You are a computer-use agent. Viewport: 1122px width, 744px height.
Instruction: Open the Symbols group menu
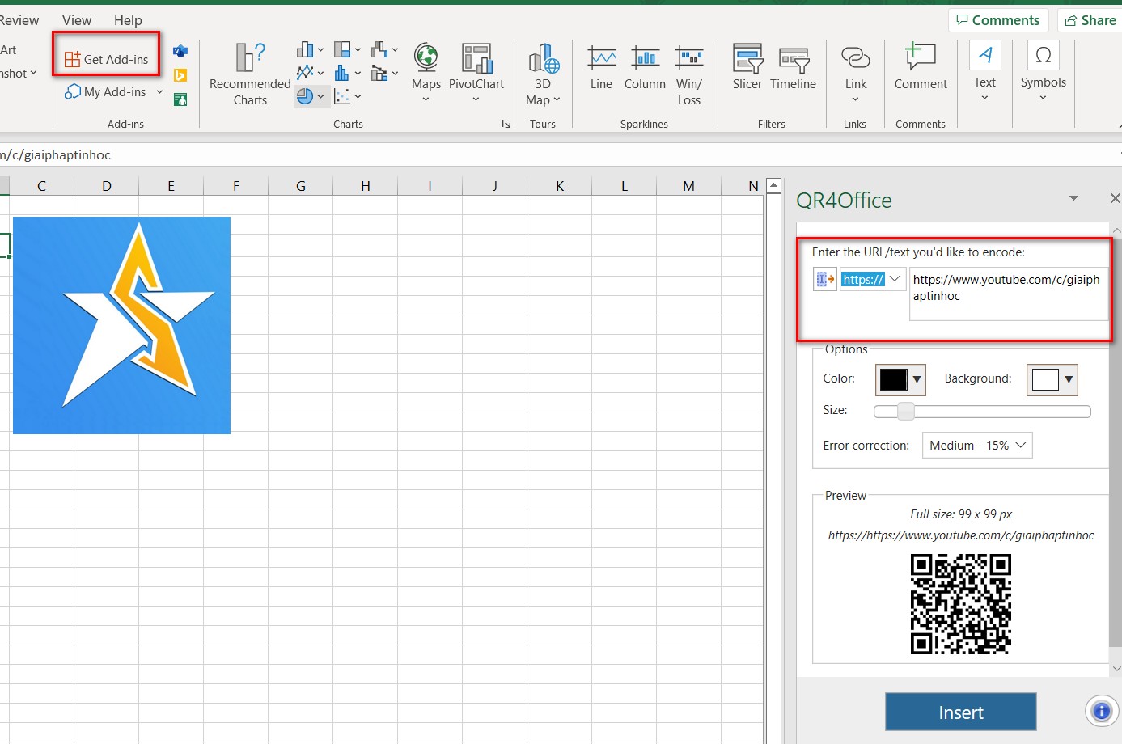coord(1044,73)
